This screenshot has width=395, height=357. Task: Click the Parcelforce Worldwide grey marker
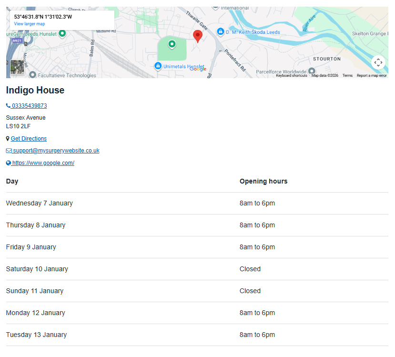(x=312, y=71)
